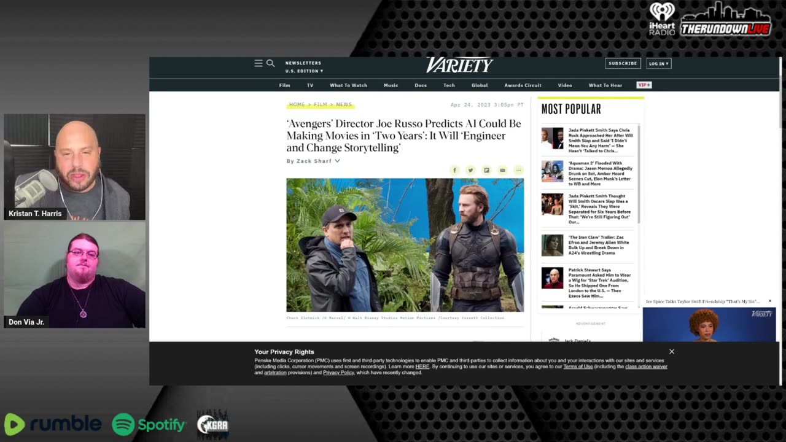The image size is (786, 442).
Task: Open the Variety search magnifier icon
Action: tap(270, 63)
